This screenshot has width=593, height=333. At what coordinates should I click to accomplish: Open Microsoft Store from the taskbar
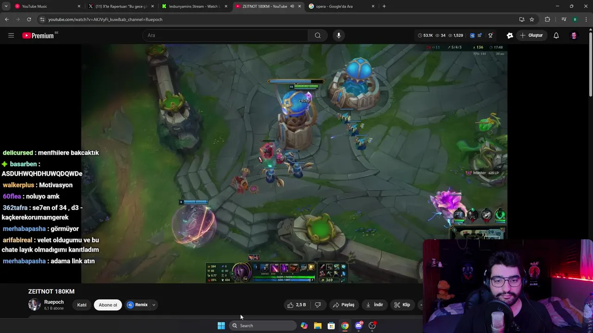pos(331,326)
